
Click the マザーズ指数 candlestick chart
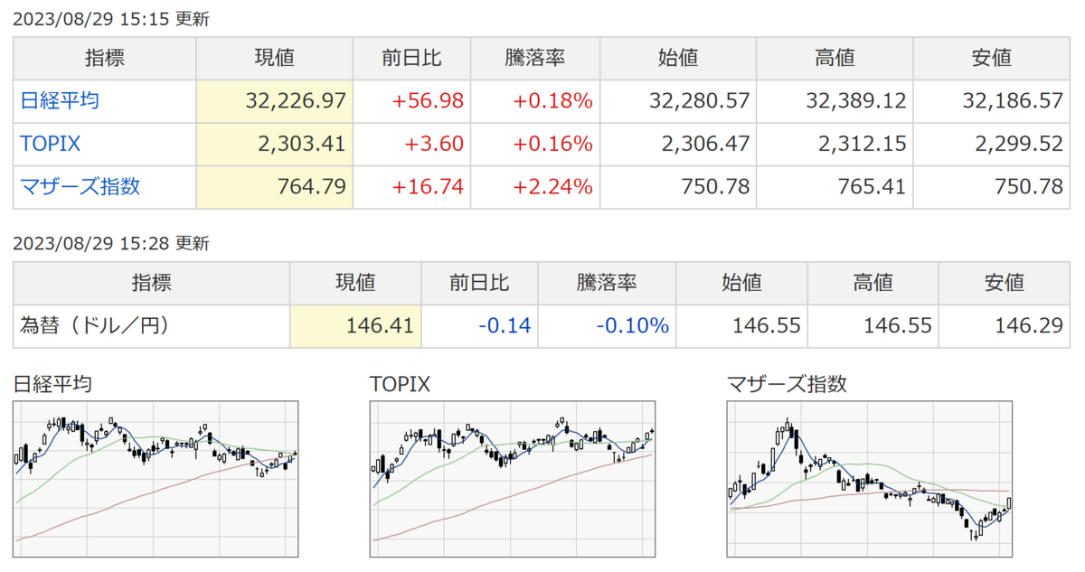click(870, 479)
